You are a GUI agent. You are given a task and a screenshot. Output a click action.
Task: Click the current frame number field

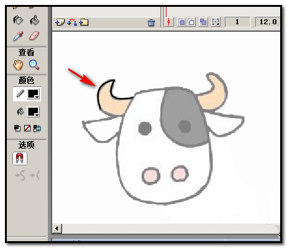click(x=237, y=22)
